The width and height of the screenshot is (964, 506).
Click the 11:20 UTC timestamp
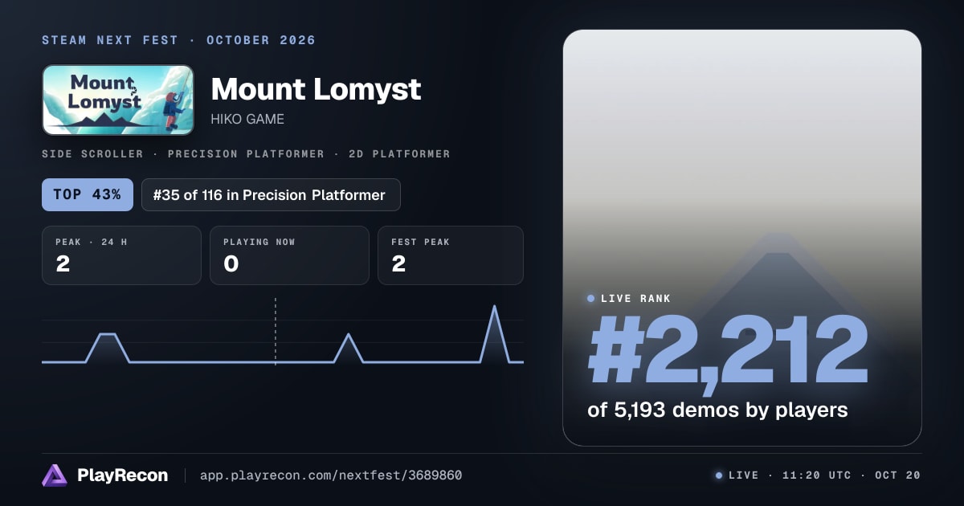tap(818, 475)
